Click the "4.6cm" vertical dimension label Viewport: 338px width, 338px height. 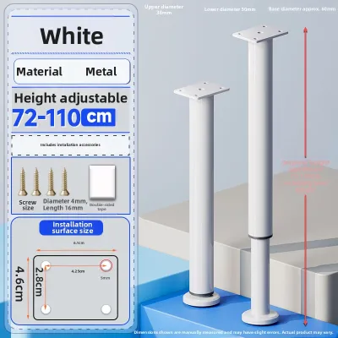click(x=19, y=284)
